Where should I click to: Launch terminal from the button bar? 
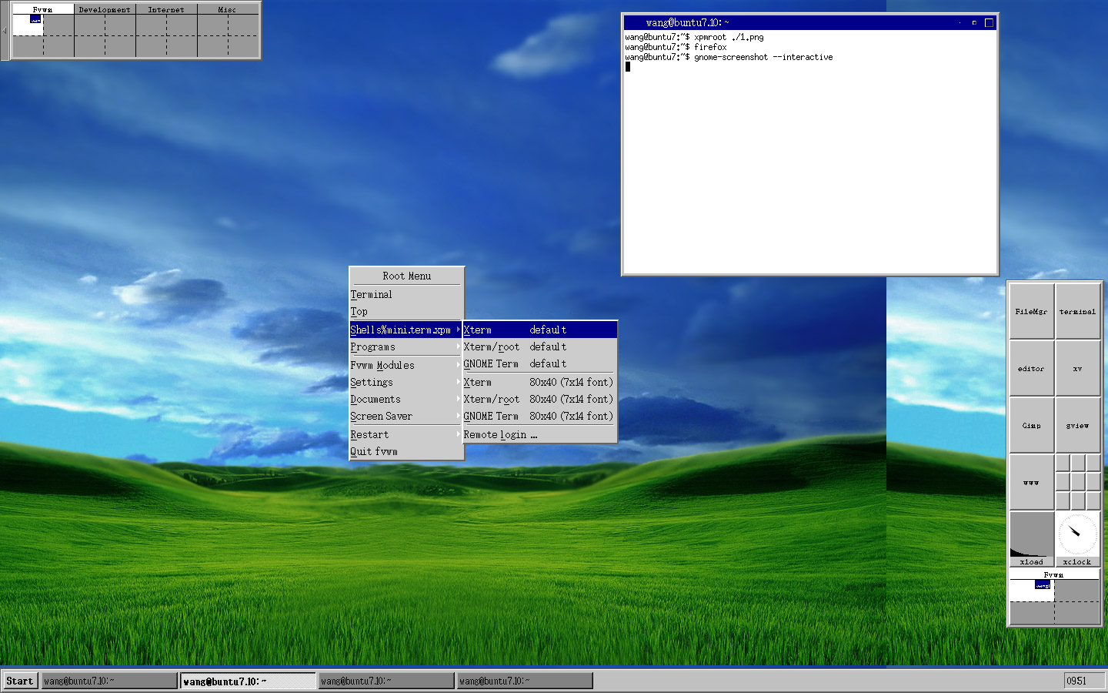click(1077, 311)
